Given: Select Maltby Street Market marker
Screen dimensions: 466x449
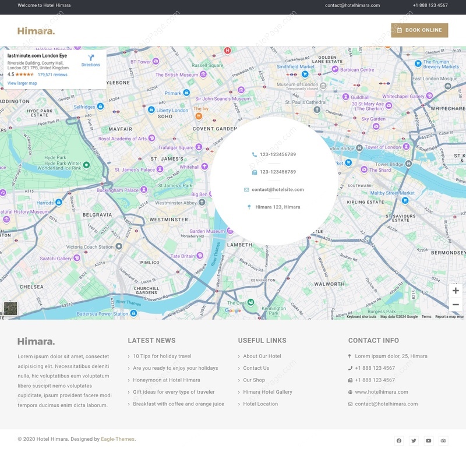Looking at the screenshot, I should [x=405, y=200].
